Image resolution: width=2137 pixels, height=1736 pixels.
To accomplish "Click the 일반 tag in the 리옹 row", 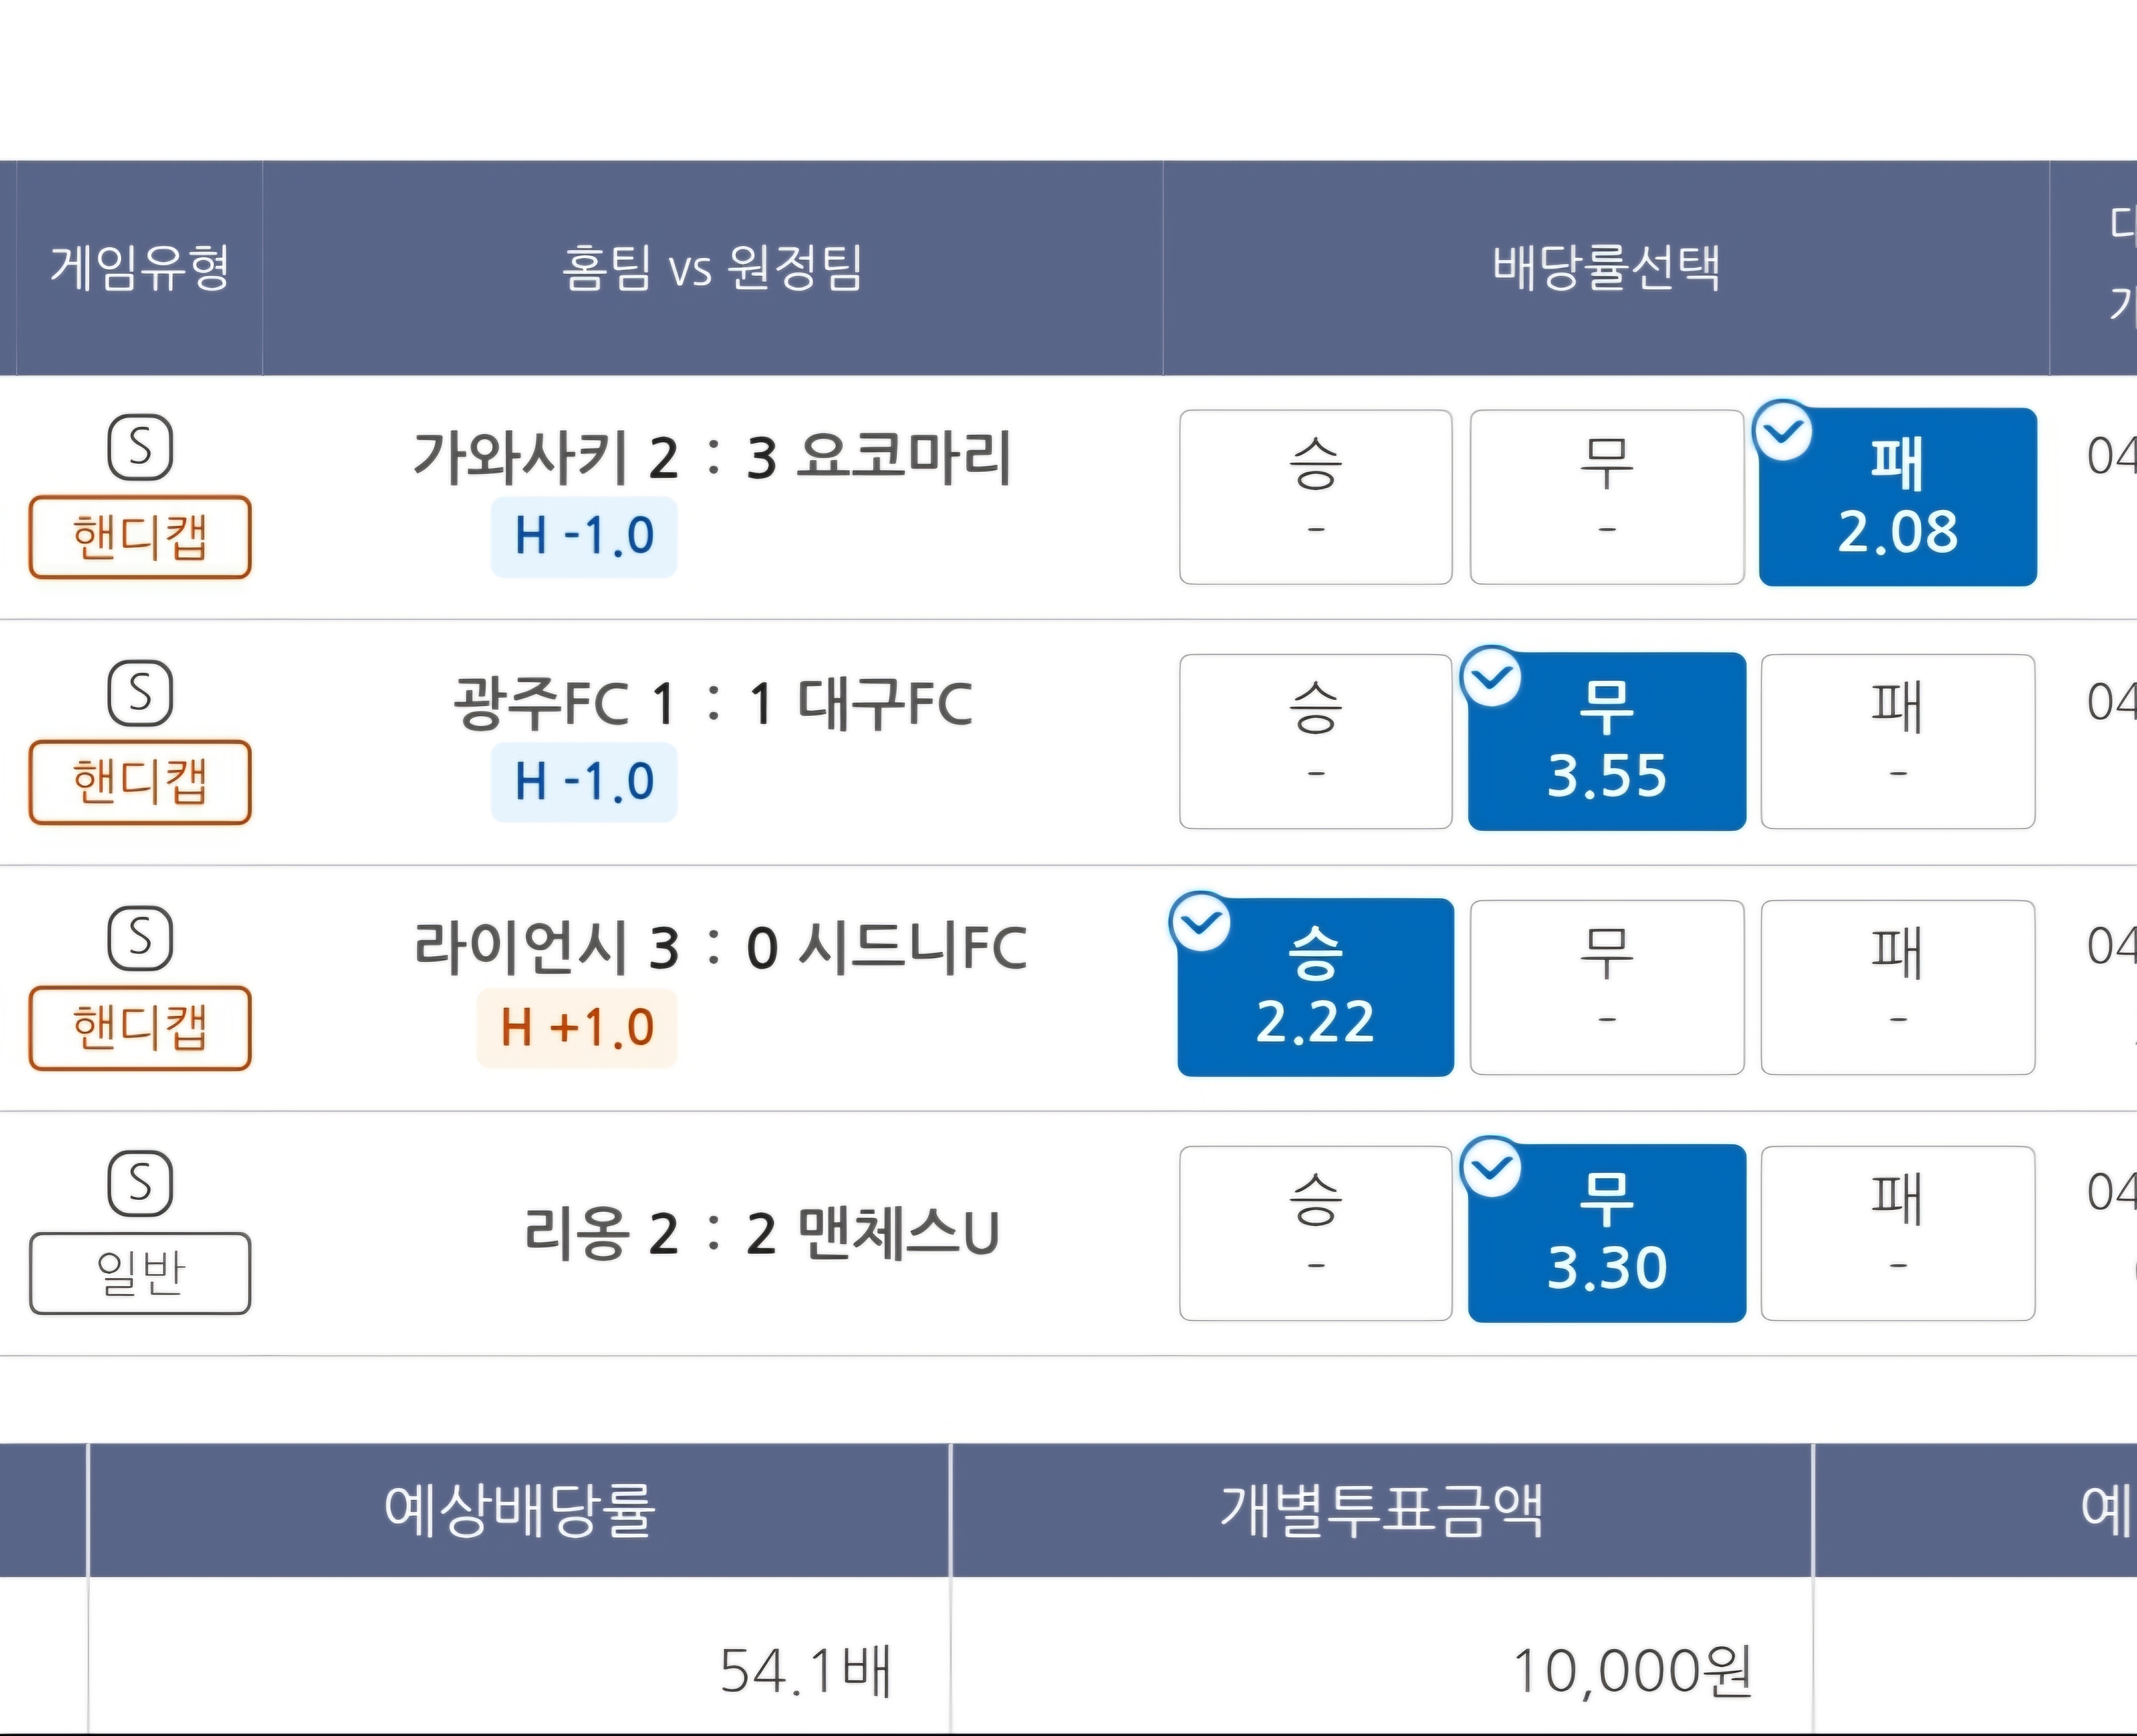I will click(140, 1274).
